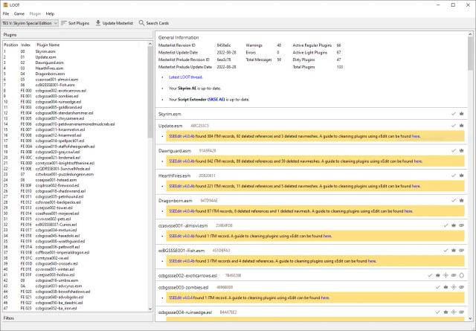Click the checkmark active icon on Update.esm card
476x331 pixels.
pos(453,126)
